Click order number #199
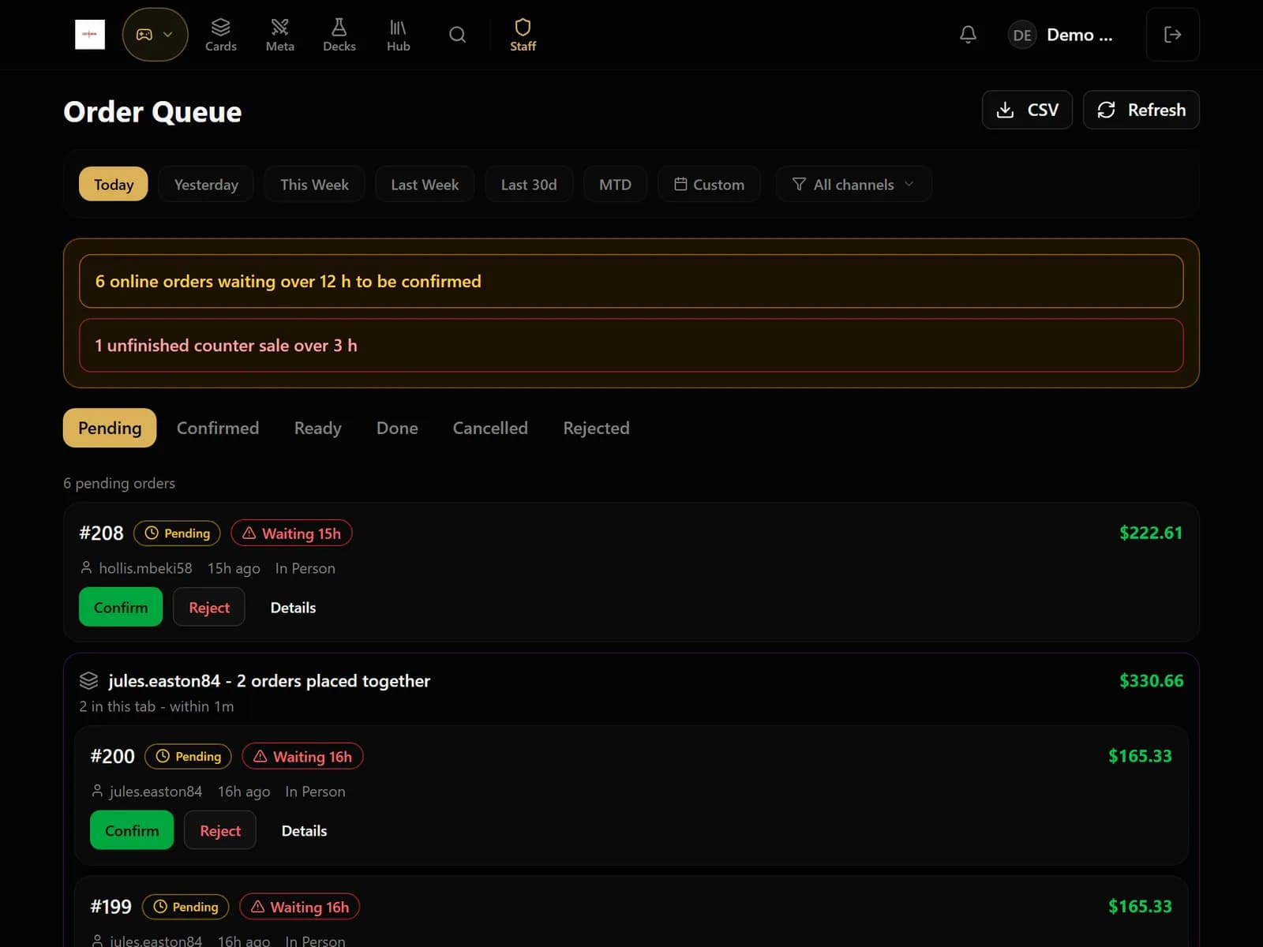Image resolution: width=1263 pixels, height=947 pixels. coord(111,906)
